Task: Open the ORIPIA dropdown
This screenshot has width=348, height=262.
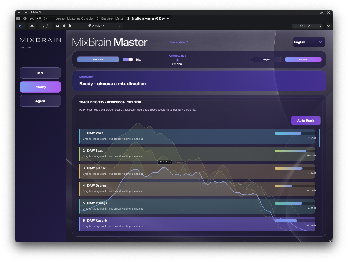Action: coord(307,26)
